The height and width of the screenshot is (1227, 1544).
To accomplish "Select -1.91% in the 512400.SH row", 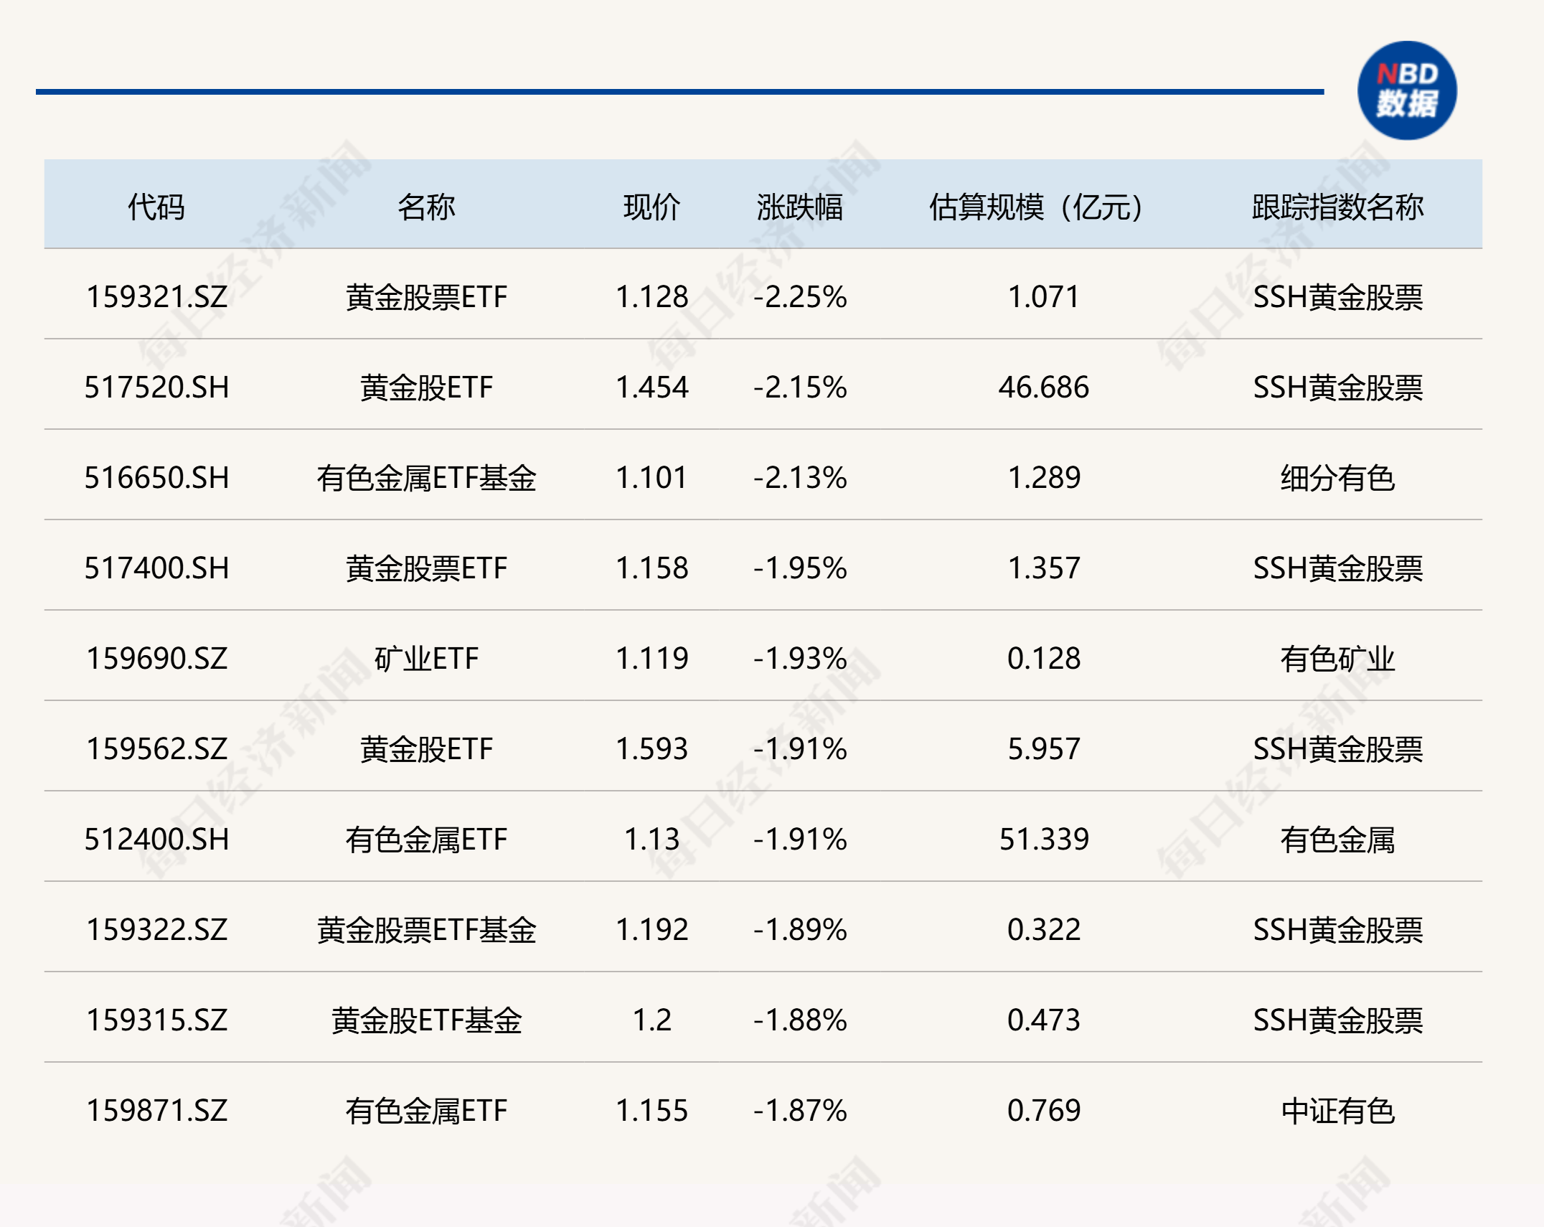I will point(800,840).
